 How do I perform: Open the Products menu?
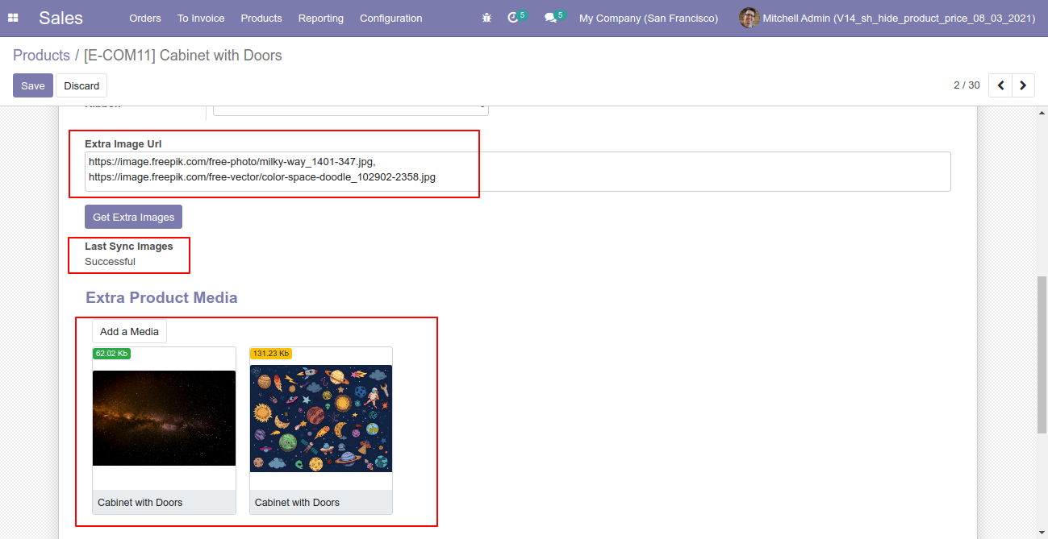point(261,18)
